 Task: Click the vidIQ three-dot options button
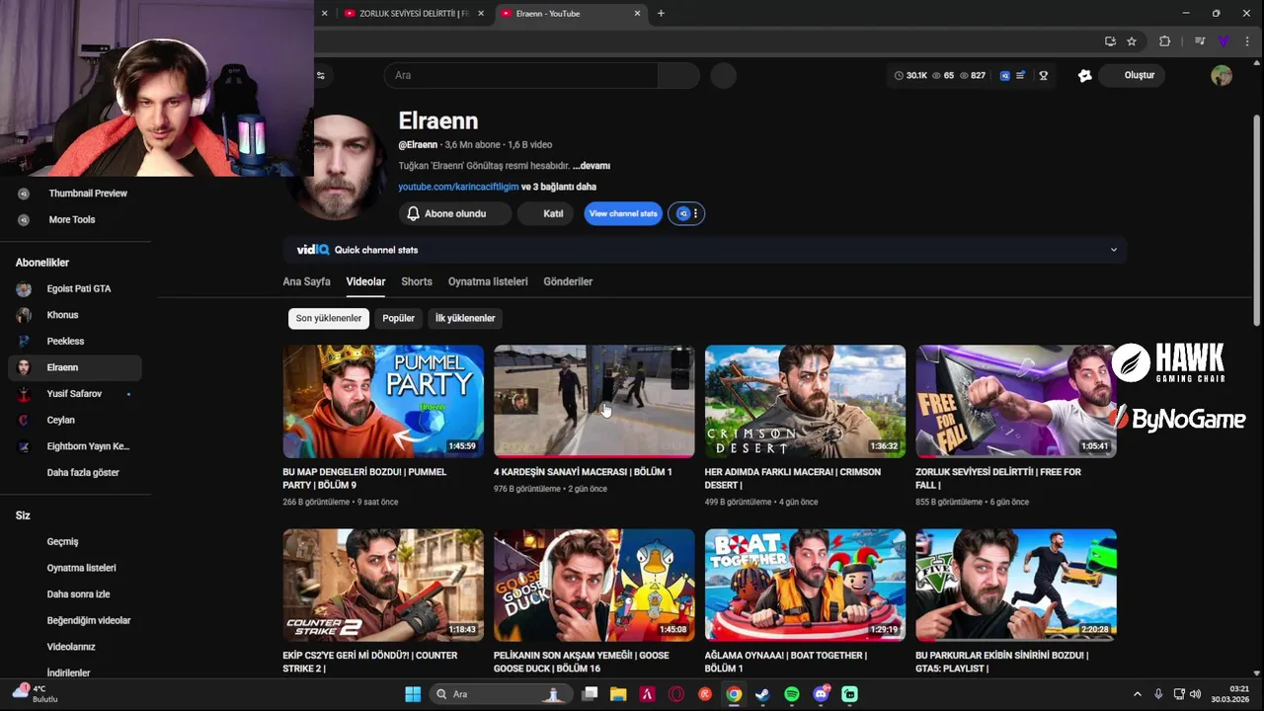(695, 213)
